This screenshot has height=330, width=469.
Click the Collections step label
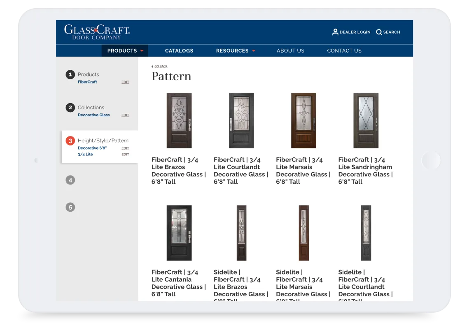(91, 108)
